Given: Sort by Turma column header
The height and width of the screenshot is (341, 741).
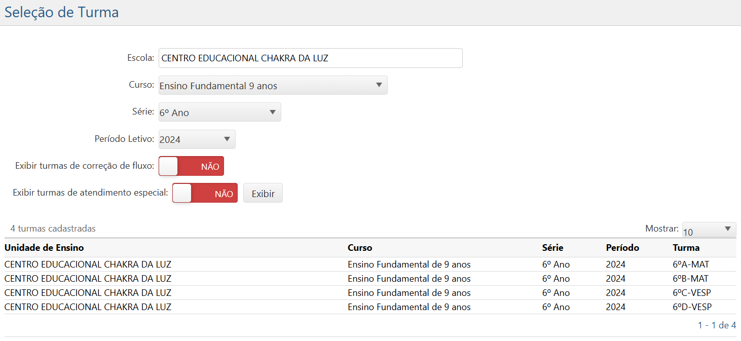Looking at the screenshot, I should tap(686, 248).
